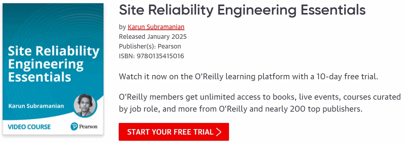Click the O'Reilly members unlimited access paragraph
Screen dimensions: 404x143
(260, 103)
